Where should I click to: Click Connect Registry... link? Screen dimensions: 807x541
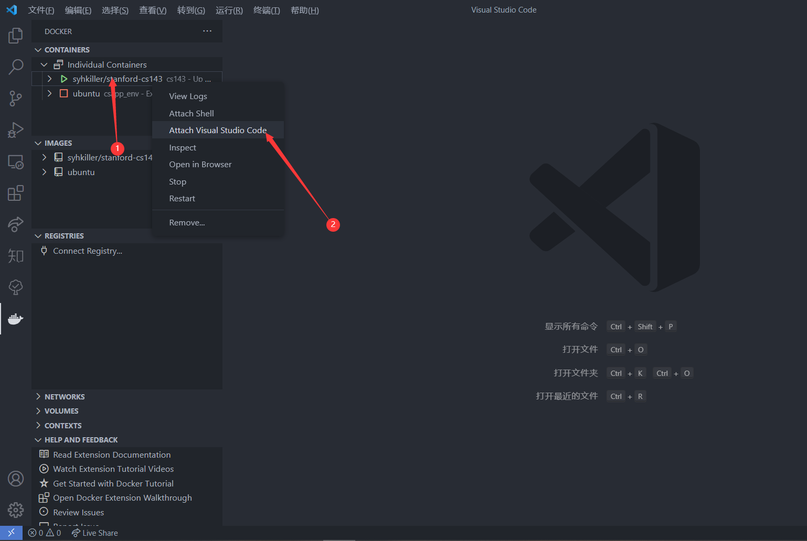88,251
